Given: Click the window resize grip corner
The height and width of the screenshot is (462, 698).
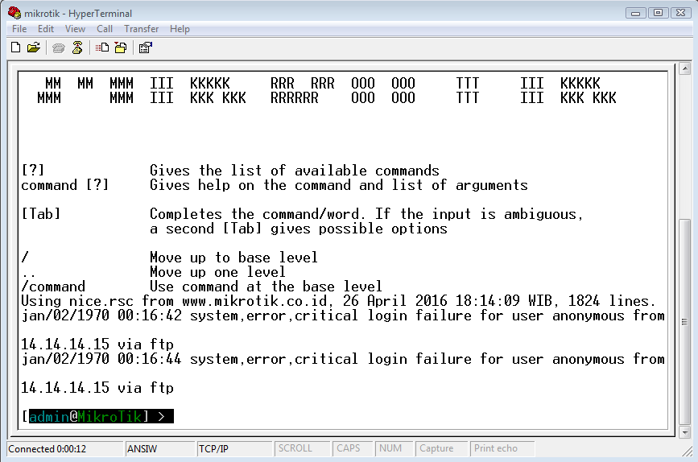Looking at the screenshot, I should tap(687, 452).
